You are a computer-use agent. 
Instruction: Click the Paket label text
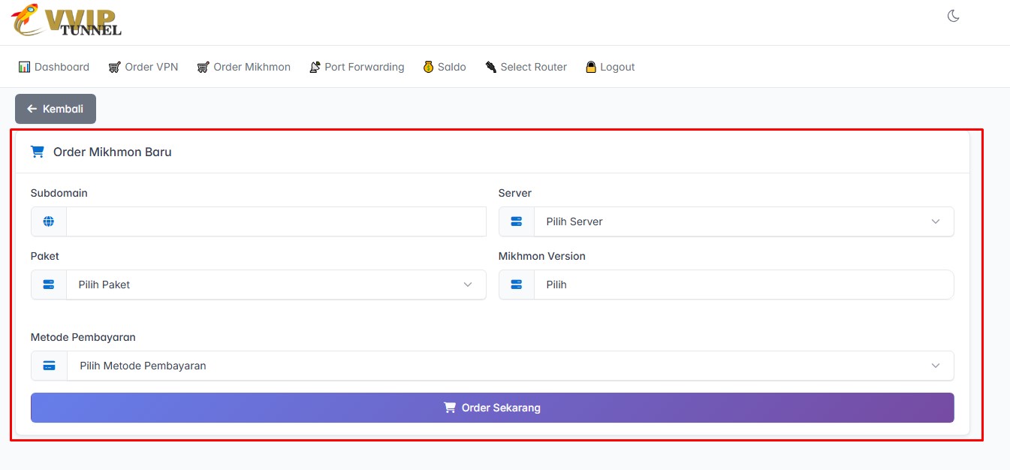(x=45, y=256)
